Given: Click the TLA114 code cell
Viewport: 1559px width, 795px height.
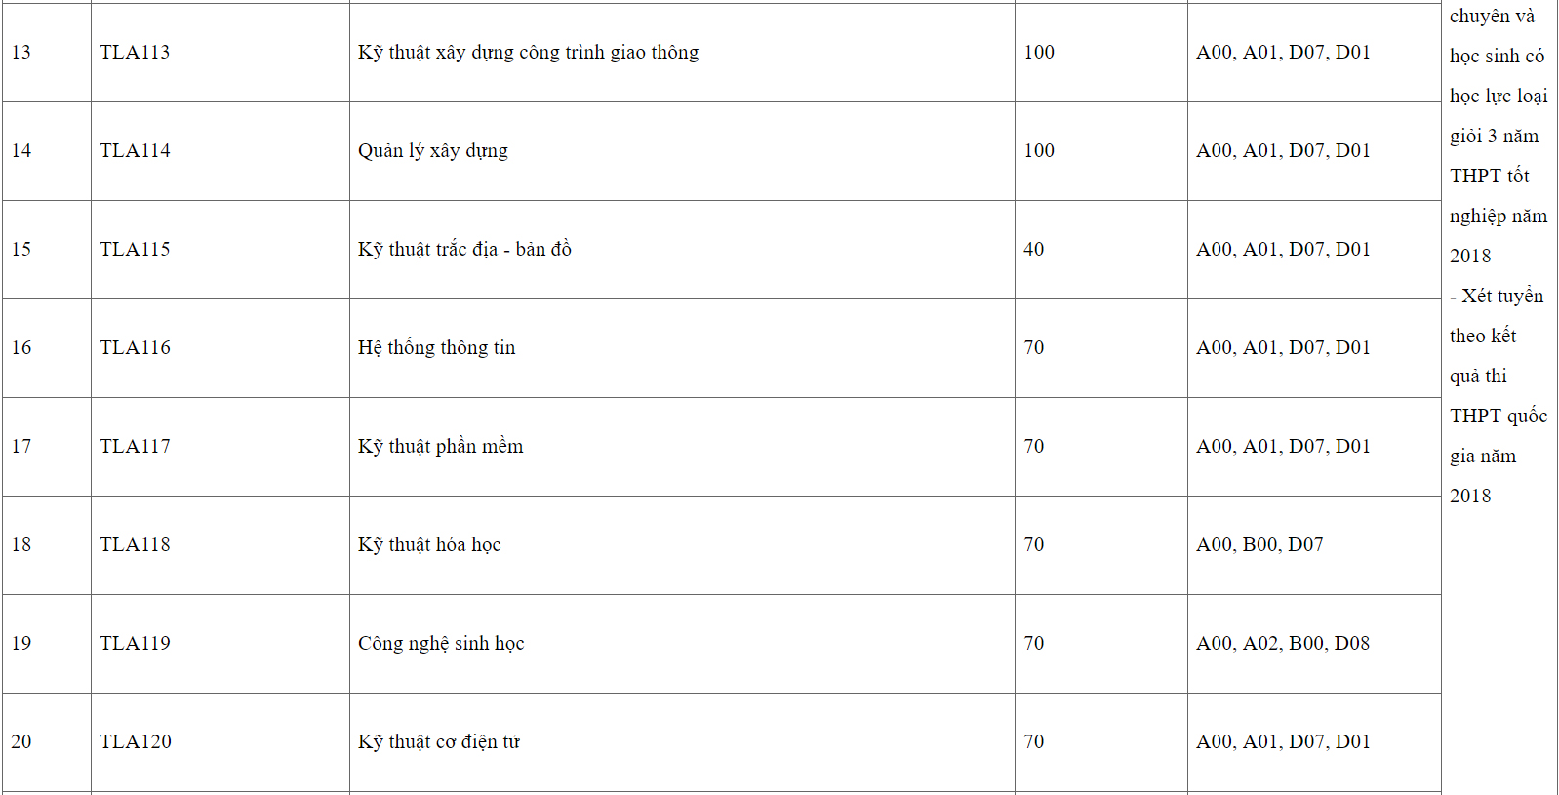Looking at the screenshot, I should pyautogui.click(x=135, y=151).
